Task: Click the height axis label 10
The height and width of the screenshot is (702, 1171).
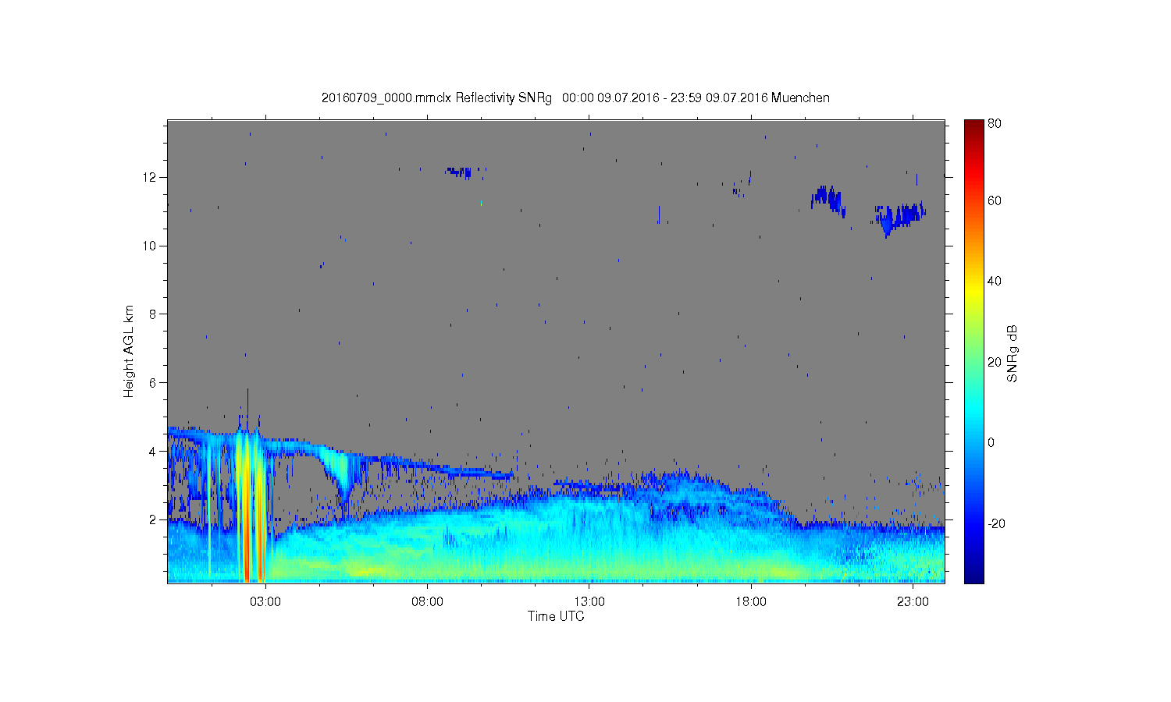Action: [x=150, y=246]
